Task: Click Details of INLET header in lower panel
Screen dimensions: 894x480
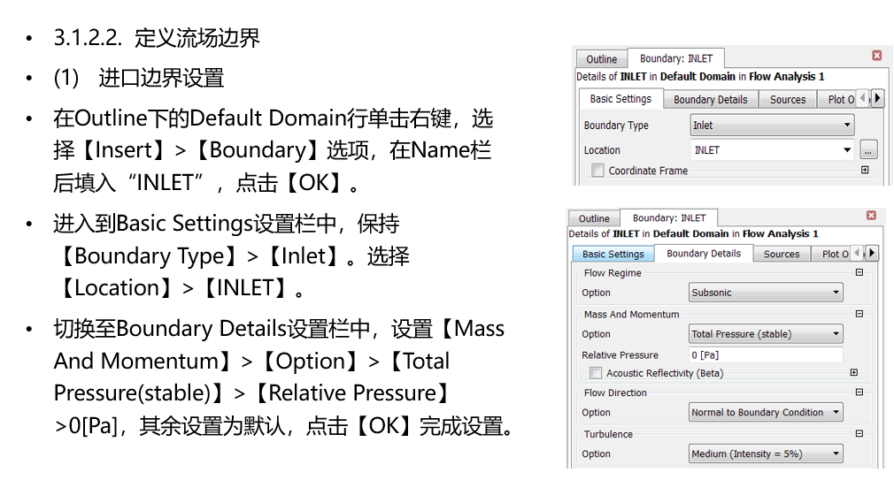Action: pos(693,233)
